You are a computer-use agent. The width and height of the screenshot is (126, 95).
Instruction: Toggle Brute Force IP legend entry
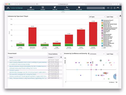pos(106,23)
